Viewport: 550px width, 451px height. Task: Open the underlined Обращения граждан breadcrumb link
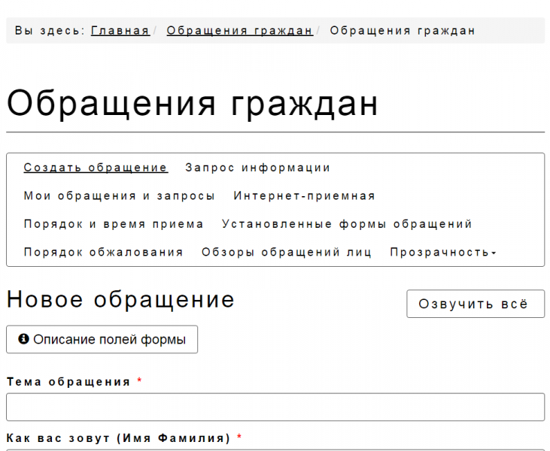pos(239,31)
